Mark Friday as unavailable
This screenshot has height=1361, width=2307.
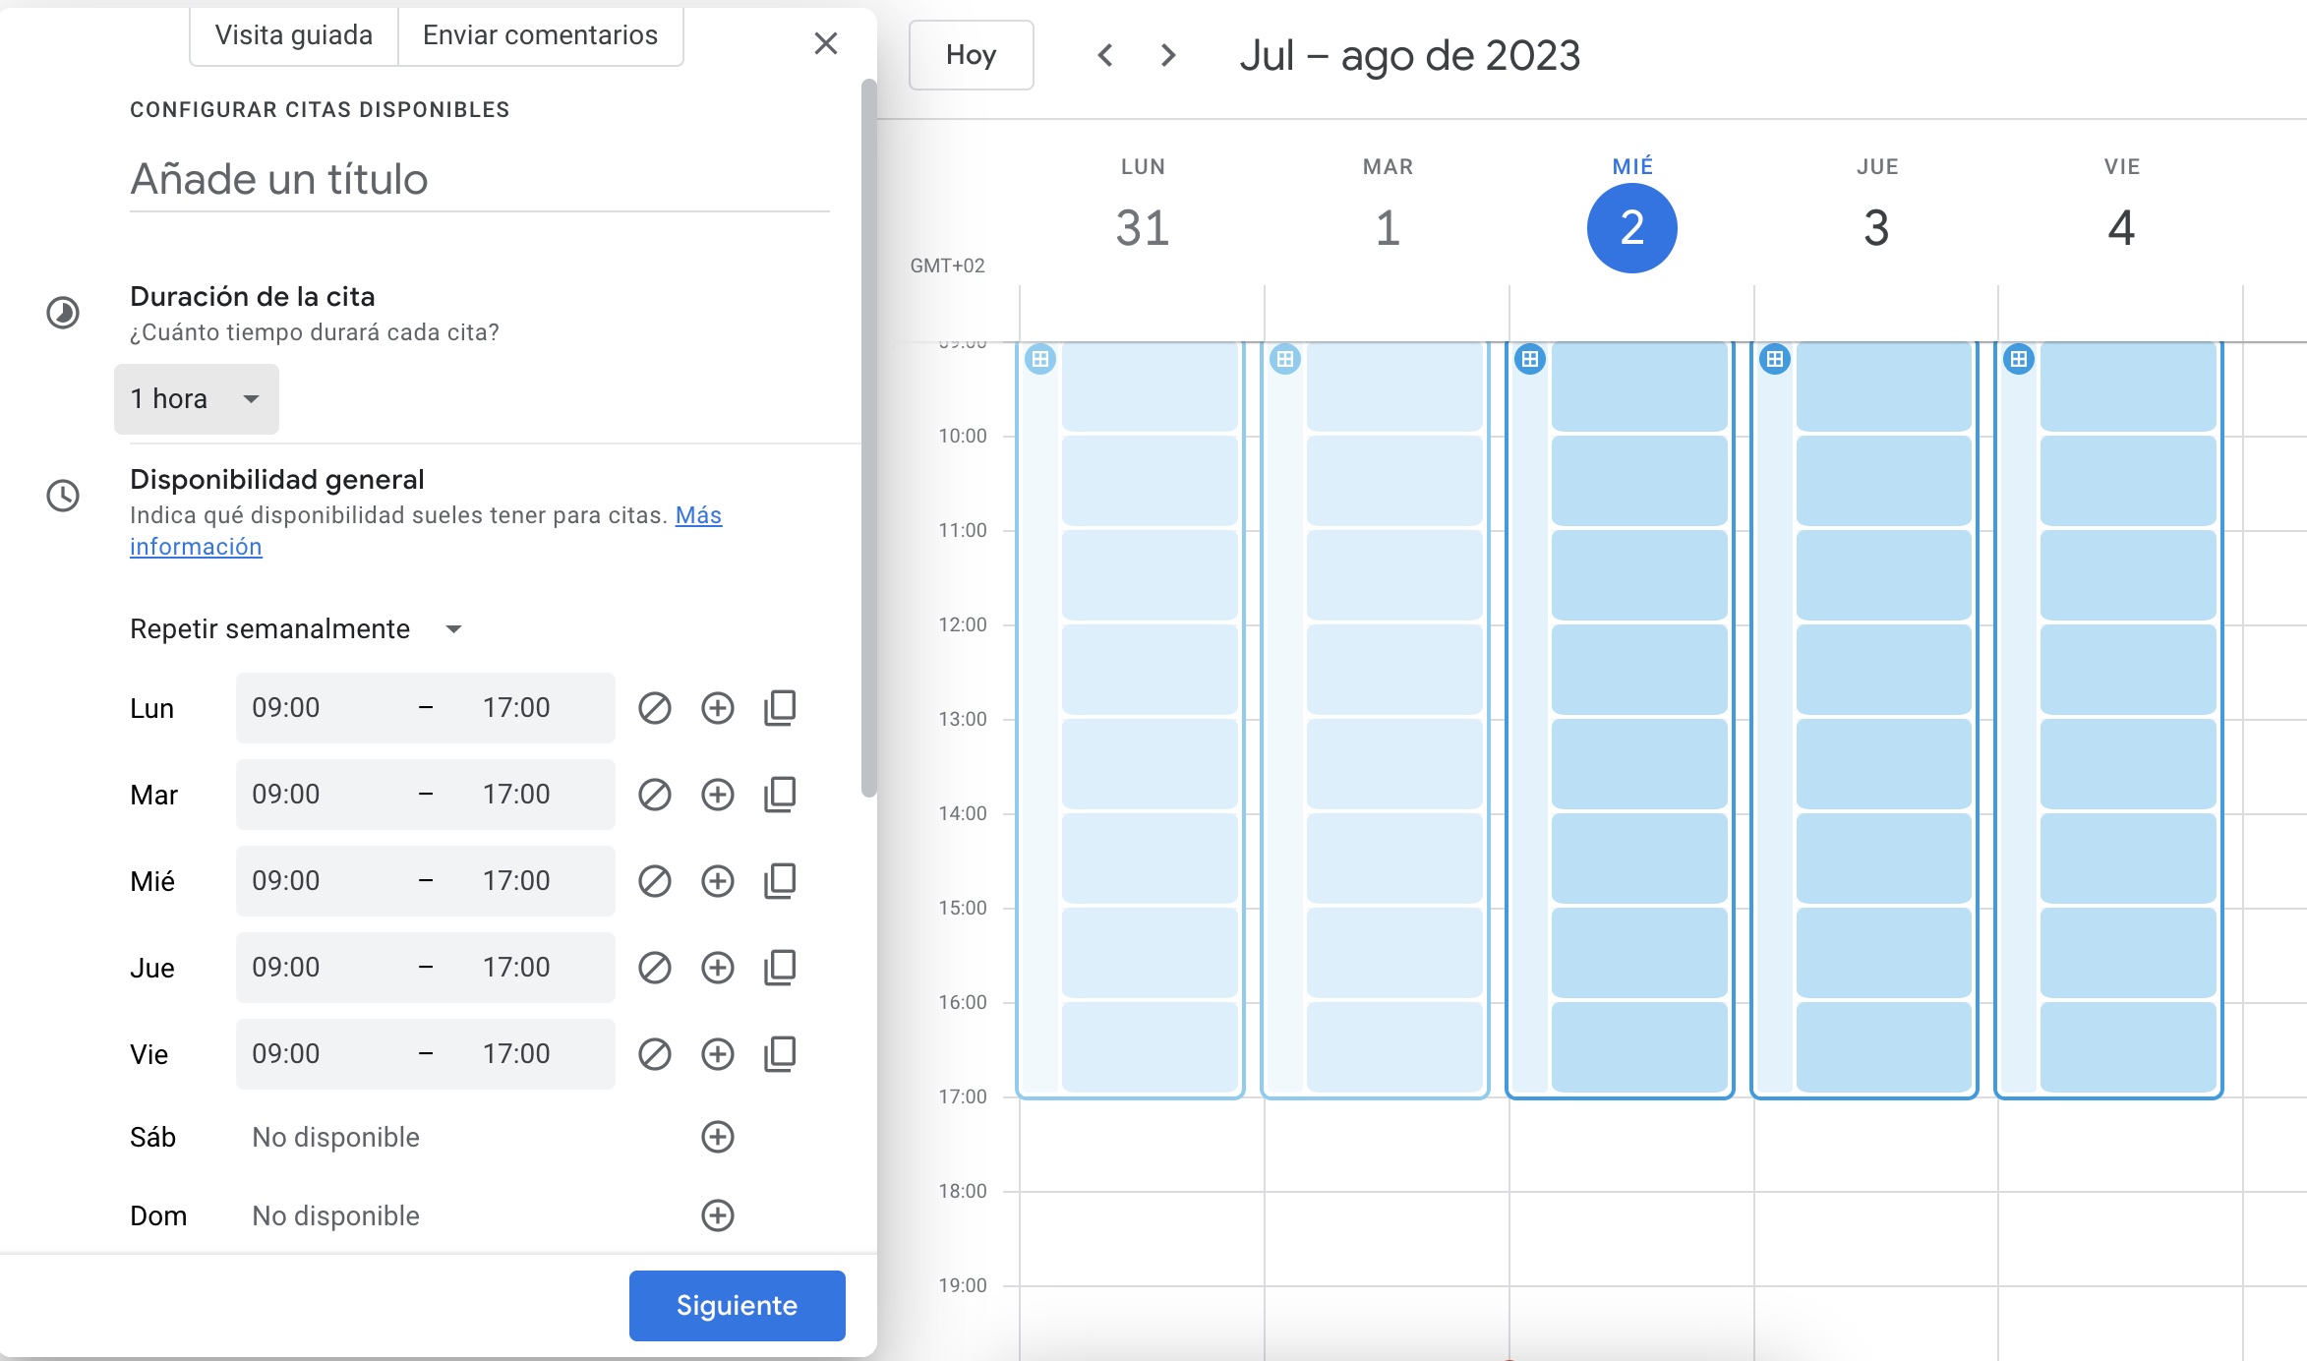(654, 1054)
